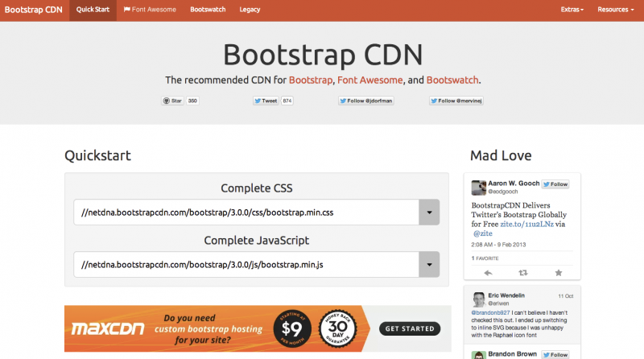
Task: Open Eric Wendelin's avatar
Action: coord(478,300)
